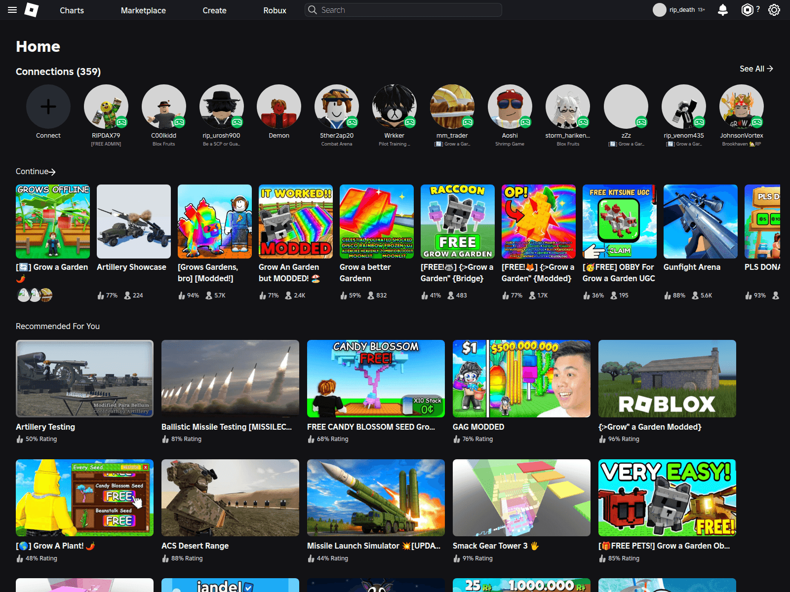Open Grow A Plant! thumbnail

84,498
